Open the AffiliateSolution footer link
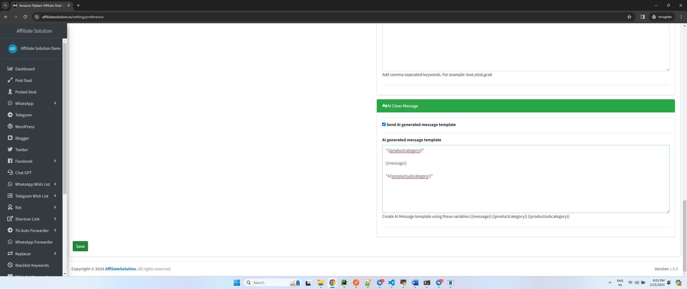This screenshot has width=687, height=289. click(121, 269)
